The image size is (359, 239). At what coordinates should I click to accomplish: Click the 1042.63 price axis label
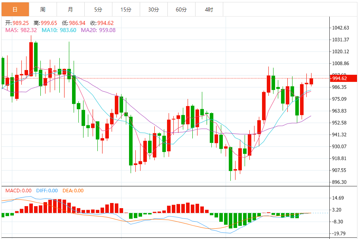click(x=340, y=28)
